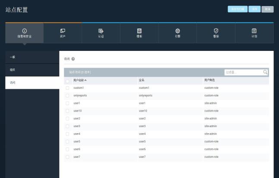This screenshot has width=279, height=178.
Task: Select the 模板 templates icon
Action: click(139, 31)
